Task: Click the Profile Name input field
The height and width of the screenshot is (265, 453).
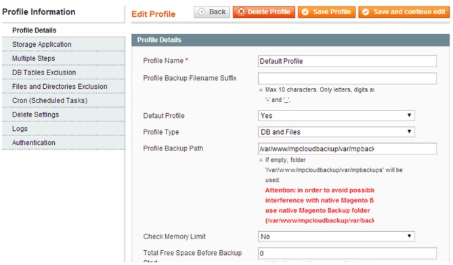Action: (347, 61)
